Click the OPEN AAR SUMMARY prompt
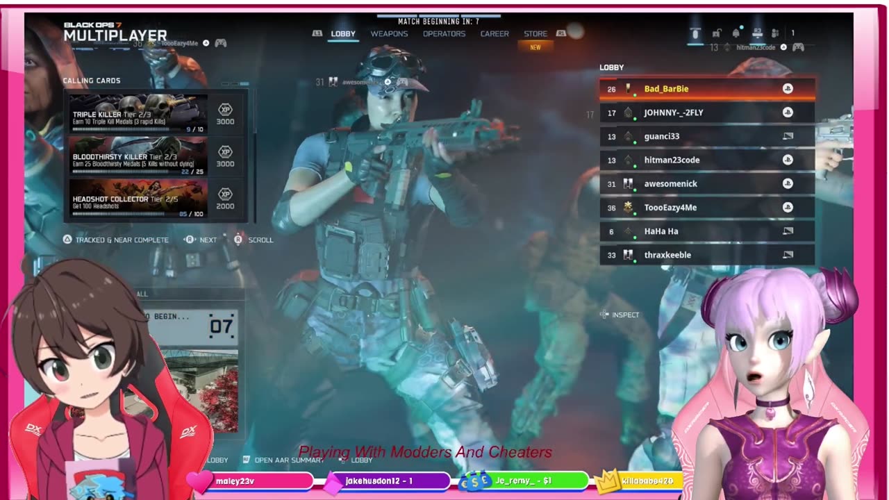Image resolution: width=889 pixels, height=500 pixels. point(283,460)
